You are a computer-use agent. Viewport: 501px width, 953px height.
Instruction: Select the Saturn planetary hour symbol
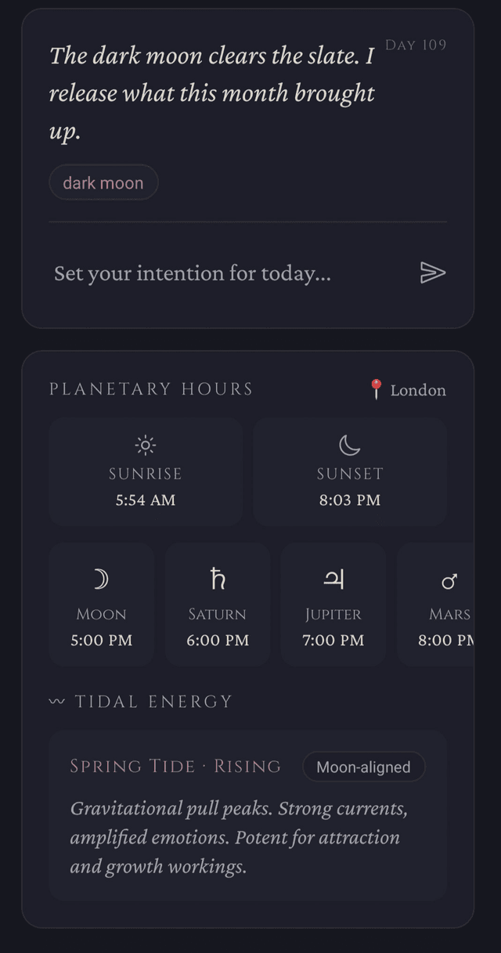217,579
